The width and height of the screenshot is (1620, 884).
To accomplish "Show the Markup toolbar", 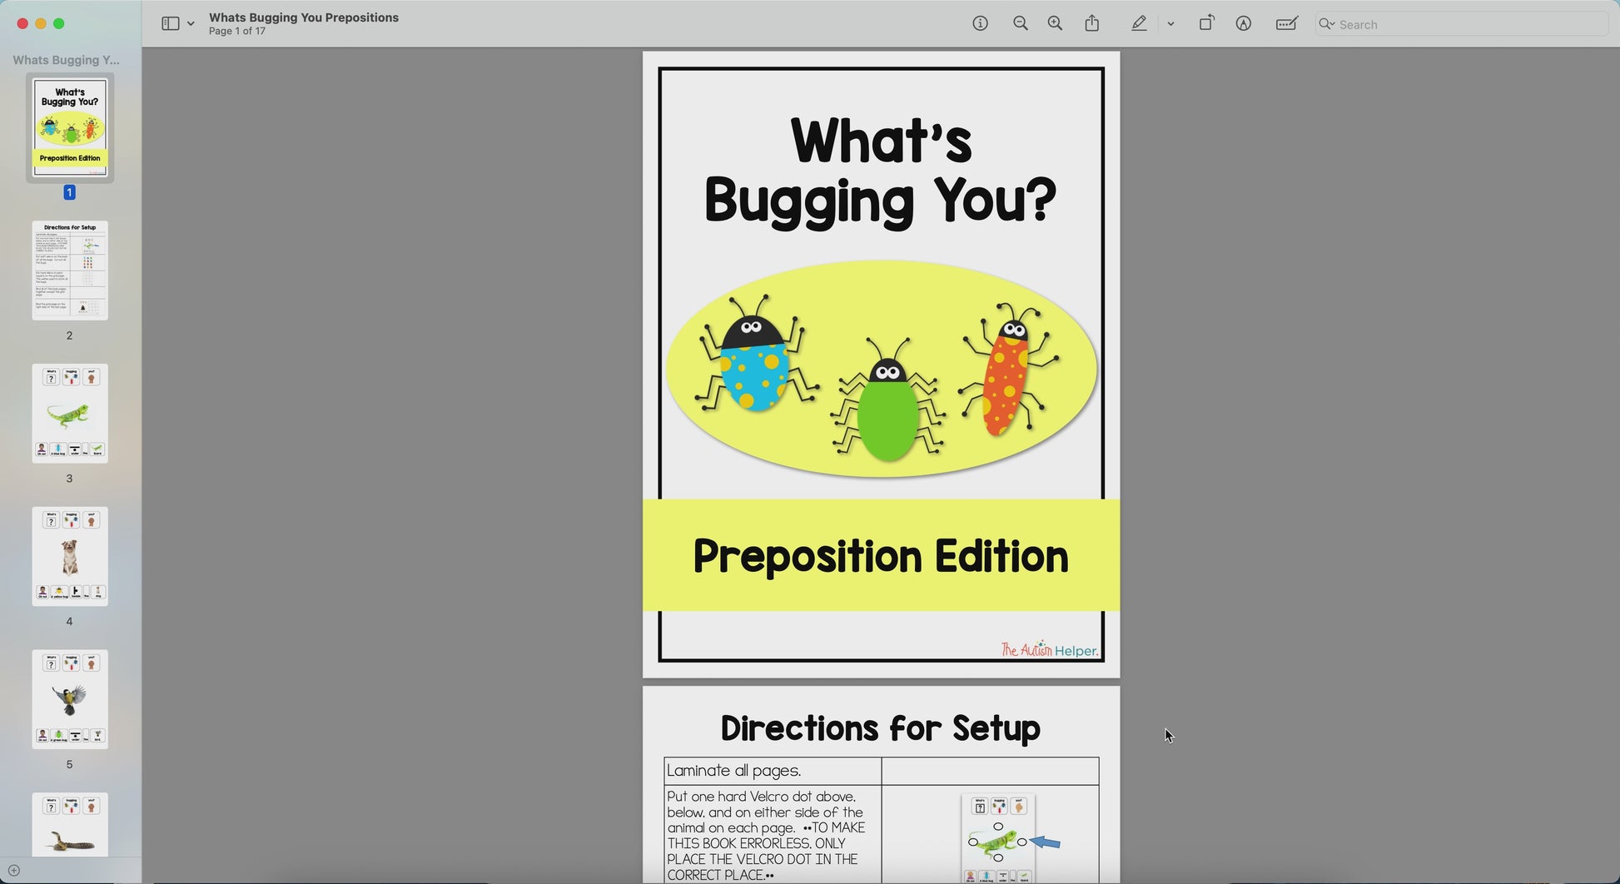I will (x=1243, y=24).
